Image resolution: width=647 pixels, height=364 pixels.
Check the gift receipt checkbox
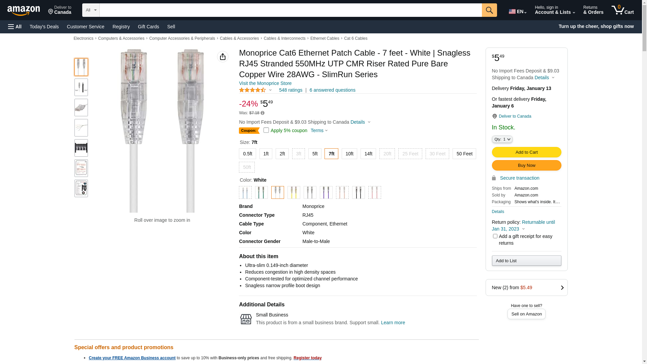click(495, 236)
